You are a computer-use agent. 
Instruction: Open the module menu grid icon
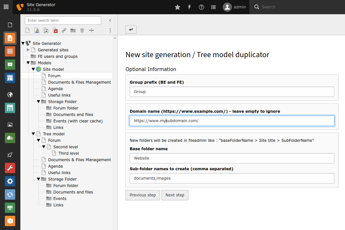click(x=6, y=7)
